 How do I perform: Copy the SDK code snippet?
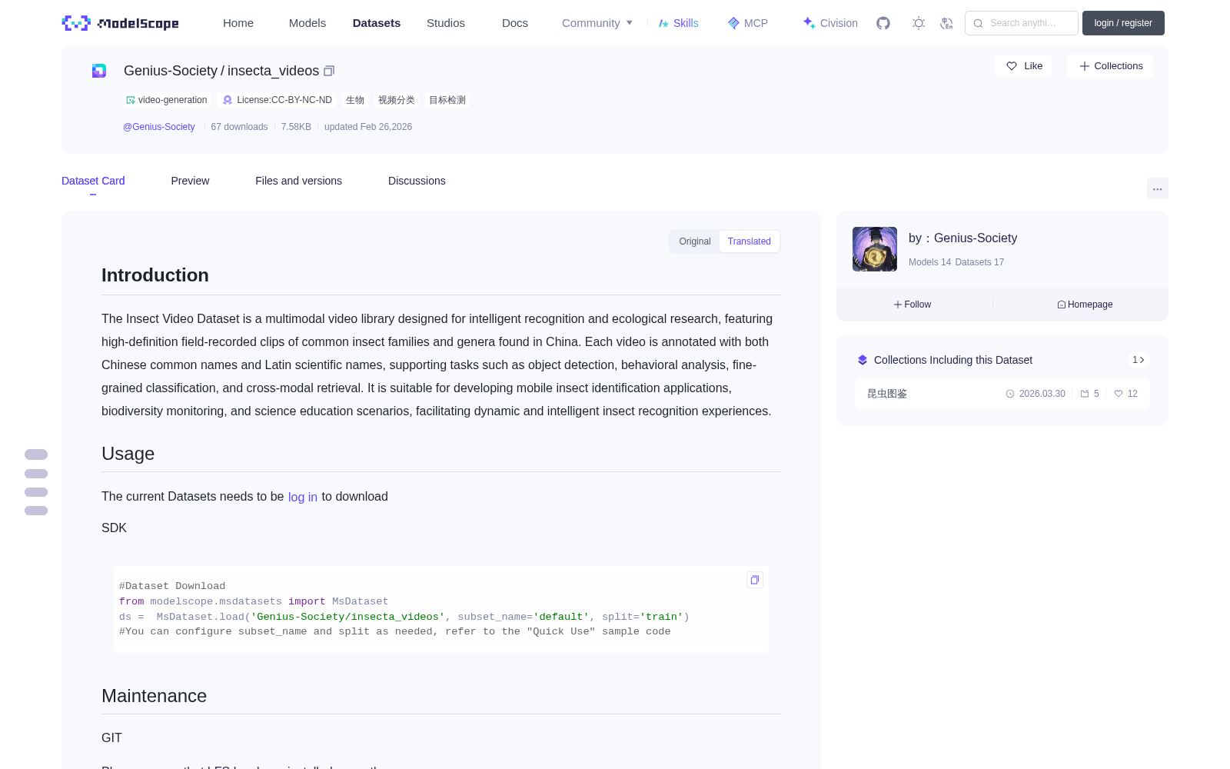(755, 580)
